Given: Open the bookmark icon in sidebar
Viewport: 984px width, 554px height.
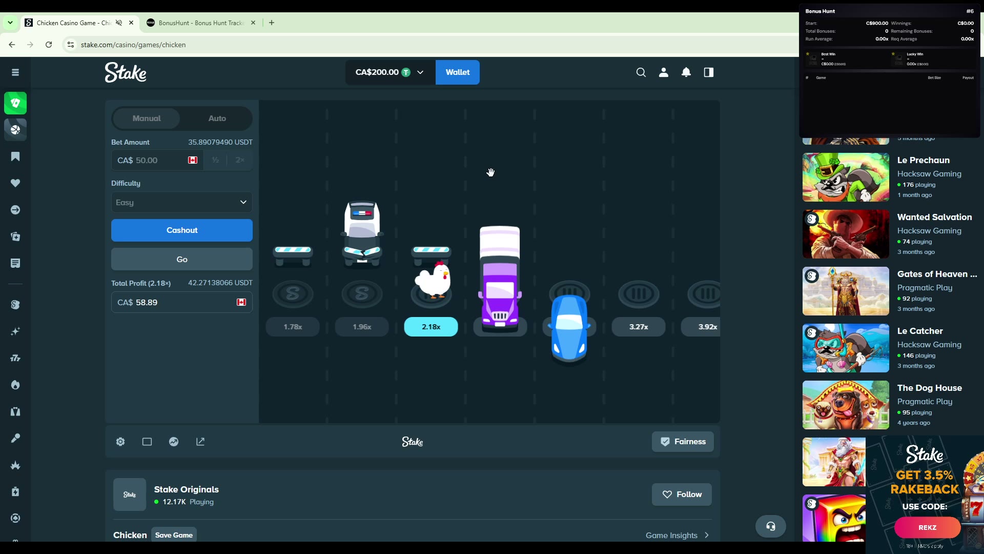Looking at the screenshot, I should click(15, 156).
